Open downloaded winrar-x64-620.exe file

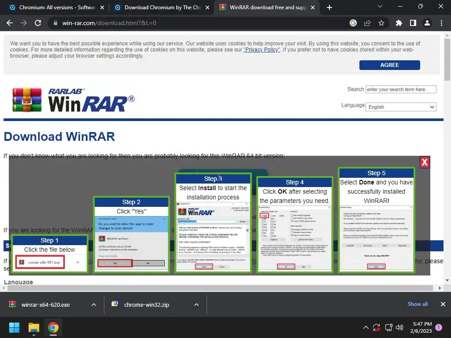[x=45, y=305]
